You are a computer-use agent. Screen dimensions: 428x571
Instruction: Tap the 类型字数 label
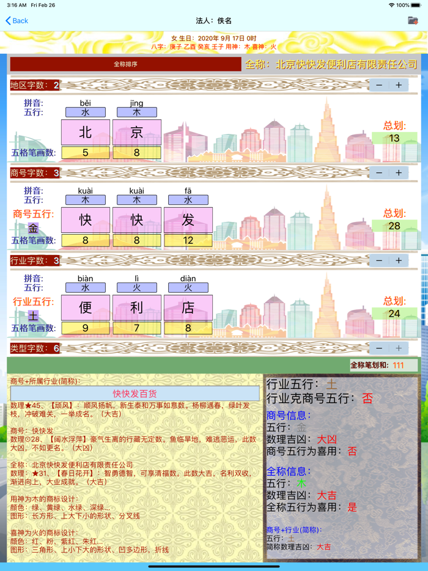coord(35,348)
